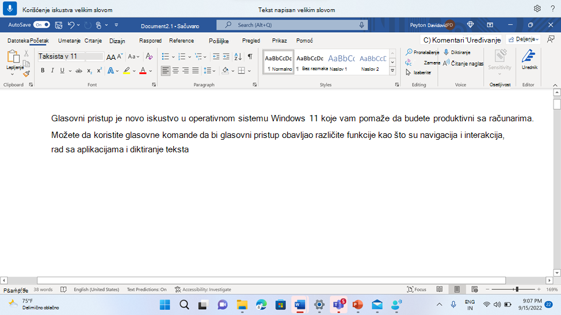Open line spacing options dropdown
The width and height of the screenshot is (561, 315).
(x=209, y=71)
